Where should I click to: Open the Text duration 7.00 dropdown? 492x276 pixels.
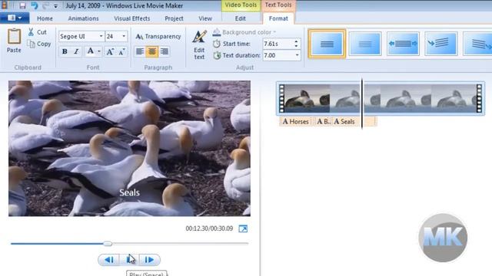tap(297, 55)
